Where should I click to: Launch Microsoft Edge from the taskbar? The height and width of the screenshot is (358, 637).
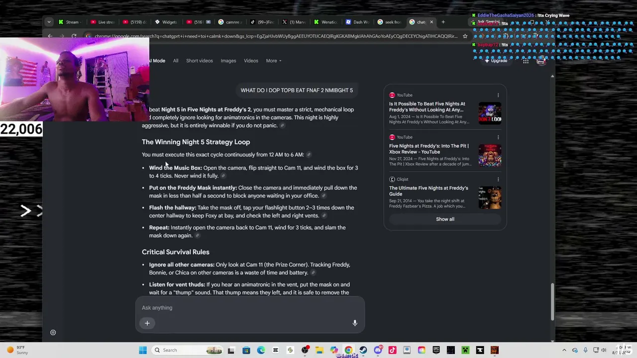tap(261, 350)
